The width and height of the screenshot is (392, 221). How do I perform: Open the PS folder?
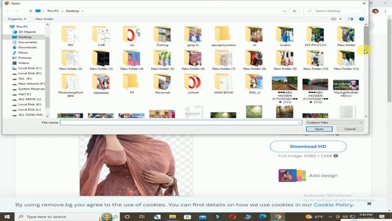(x=132, y=84)
